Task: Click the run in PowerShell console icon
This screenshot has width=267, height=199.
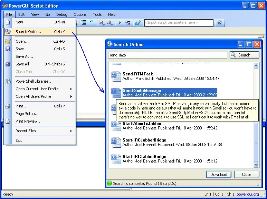Action: (138, 23)
